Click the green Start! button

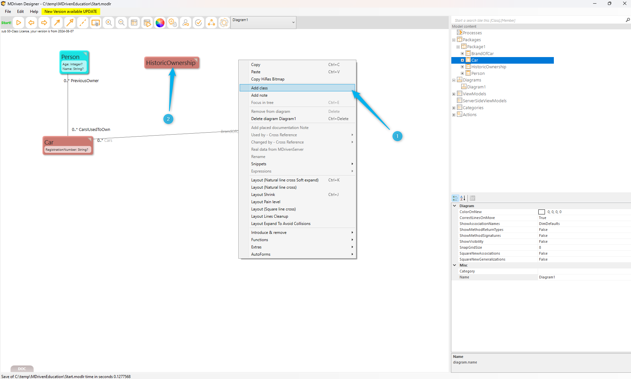coord(6,23)
